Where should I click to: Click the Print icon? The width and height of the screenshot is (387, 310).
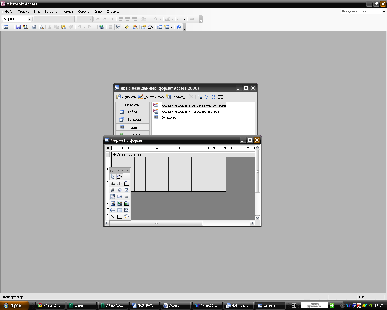[x=34, y=27]
